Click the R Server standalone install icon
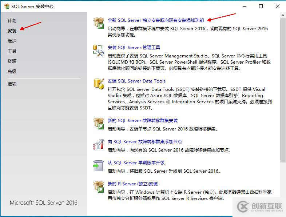The image size is (286, 217). click(99, 187)
